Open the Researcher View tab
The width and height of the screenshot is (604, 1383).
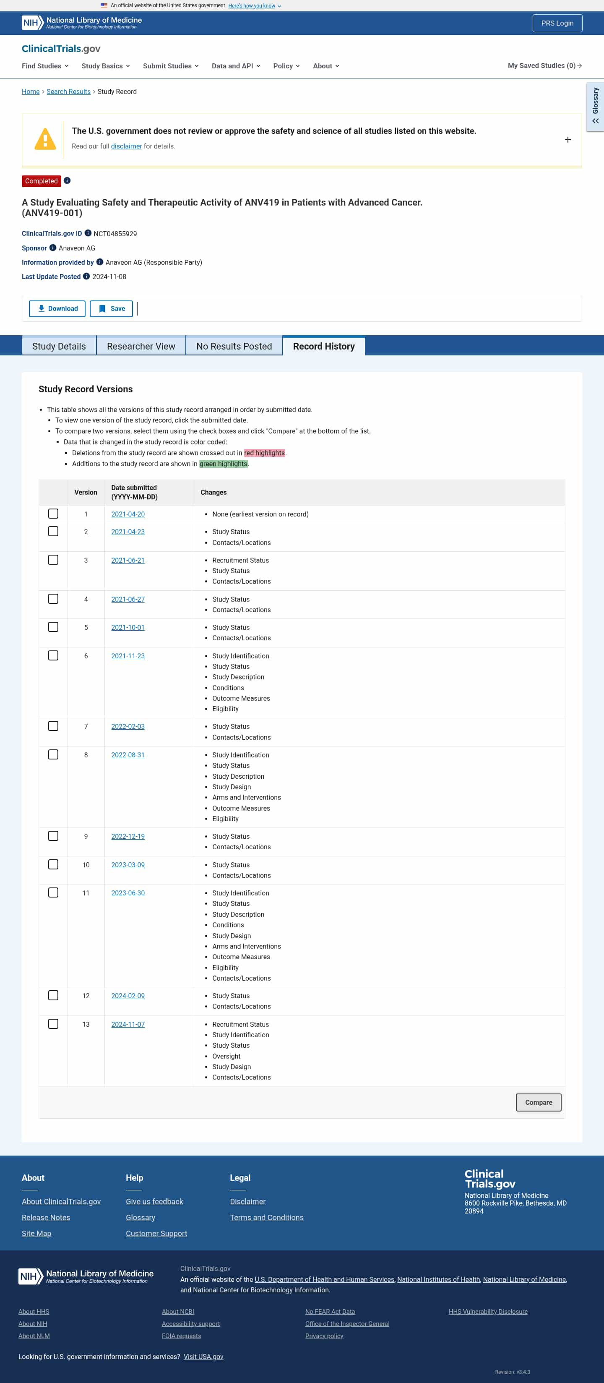(141, 346)
